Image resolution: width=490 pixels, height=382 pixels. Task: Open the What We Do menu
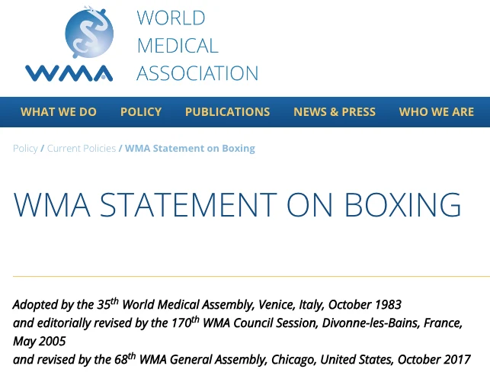[59, 111]
